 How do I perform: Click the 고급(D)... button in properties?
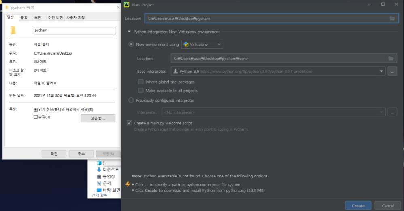coord(98,118)
